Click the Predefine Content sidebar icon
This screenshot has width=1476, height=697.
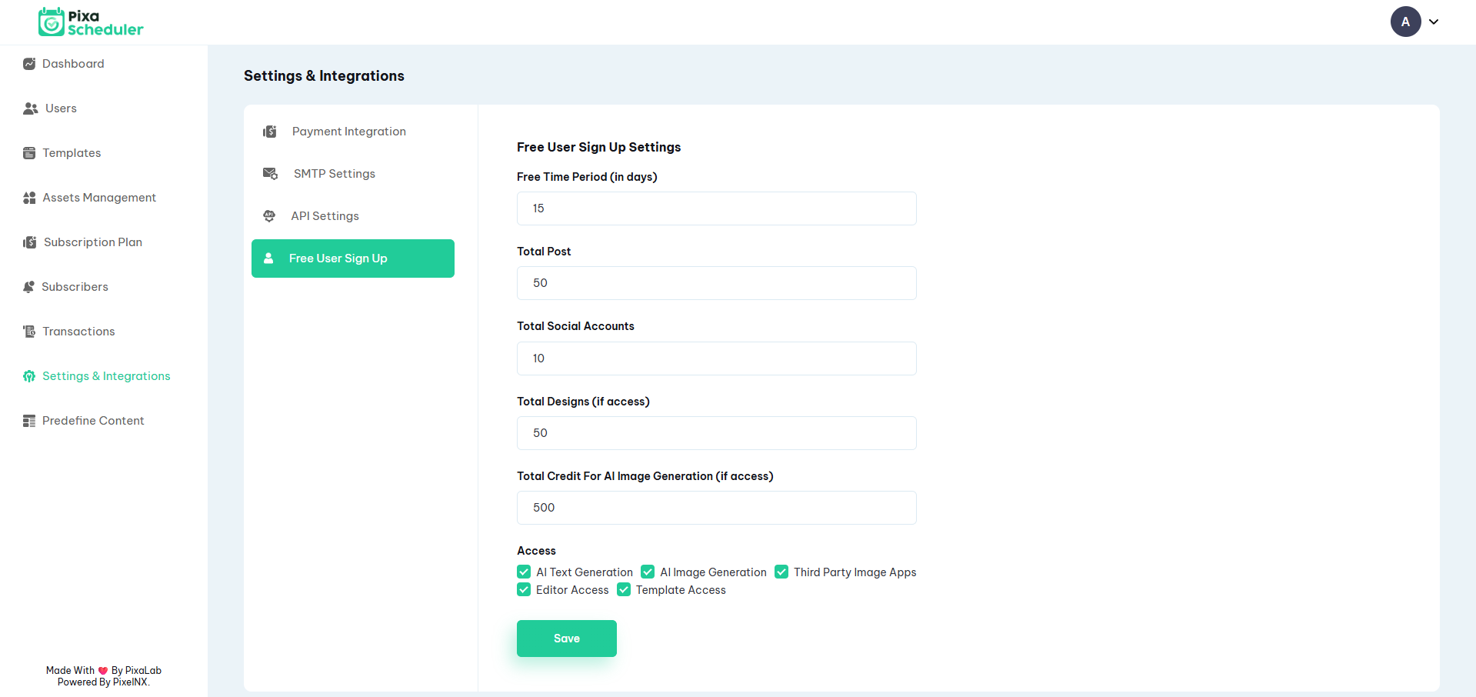(29, 420)
